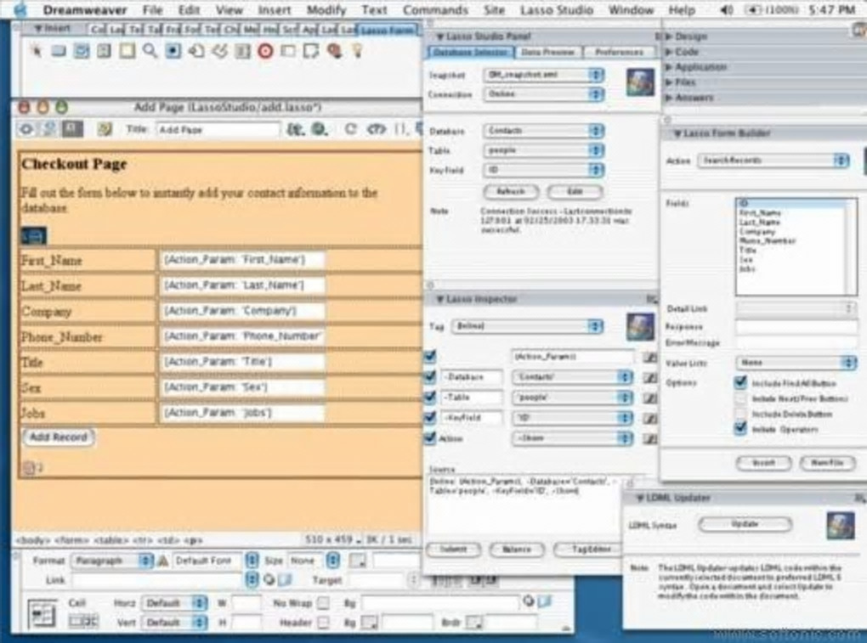Click the Lasso logo in LDML Updater

841,525
